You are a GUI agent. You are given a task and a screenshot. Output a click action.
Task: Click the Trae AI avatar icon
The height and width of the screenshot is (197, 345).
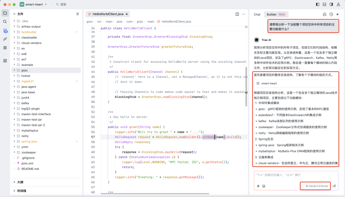[257, 40]
